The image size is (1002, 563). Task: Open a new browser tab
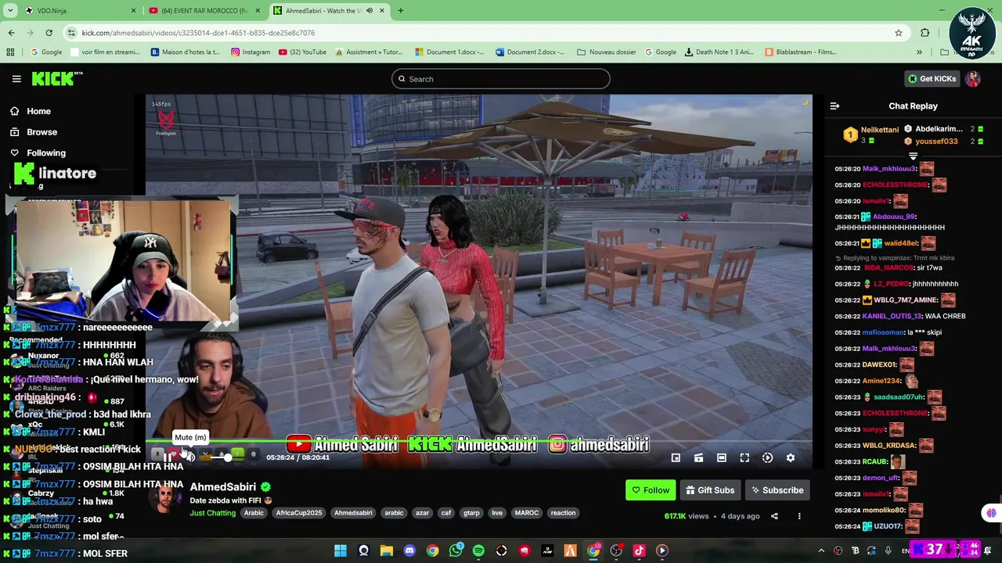tap(401, 11)
